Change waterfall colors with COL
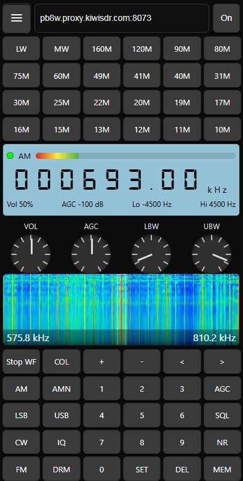Viewport: 243px width, 481px height. 62,362
